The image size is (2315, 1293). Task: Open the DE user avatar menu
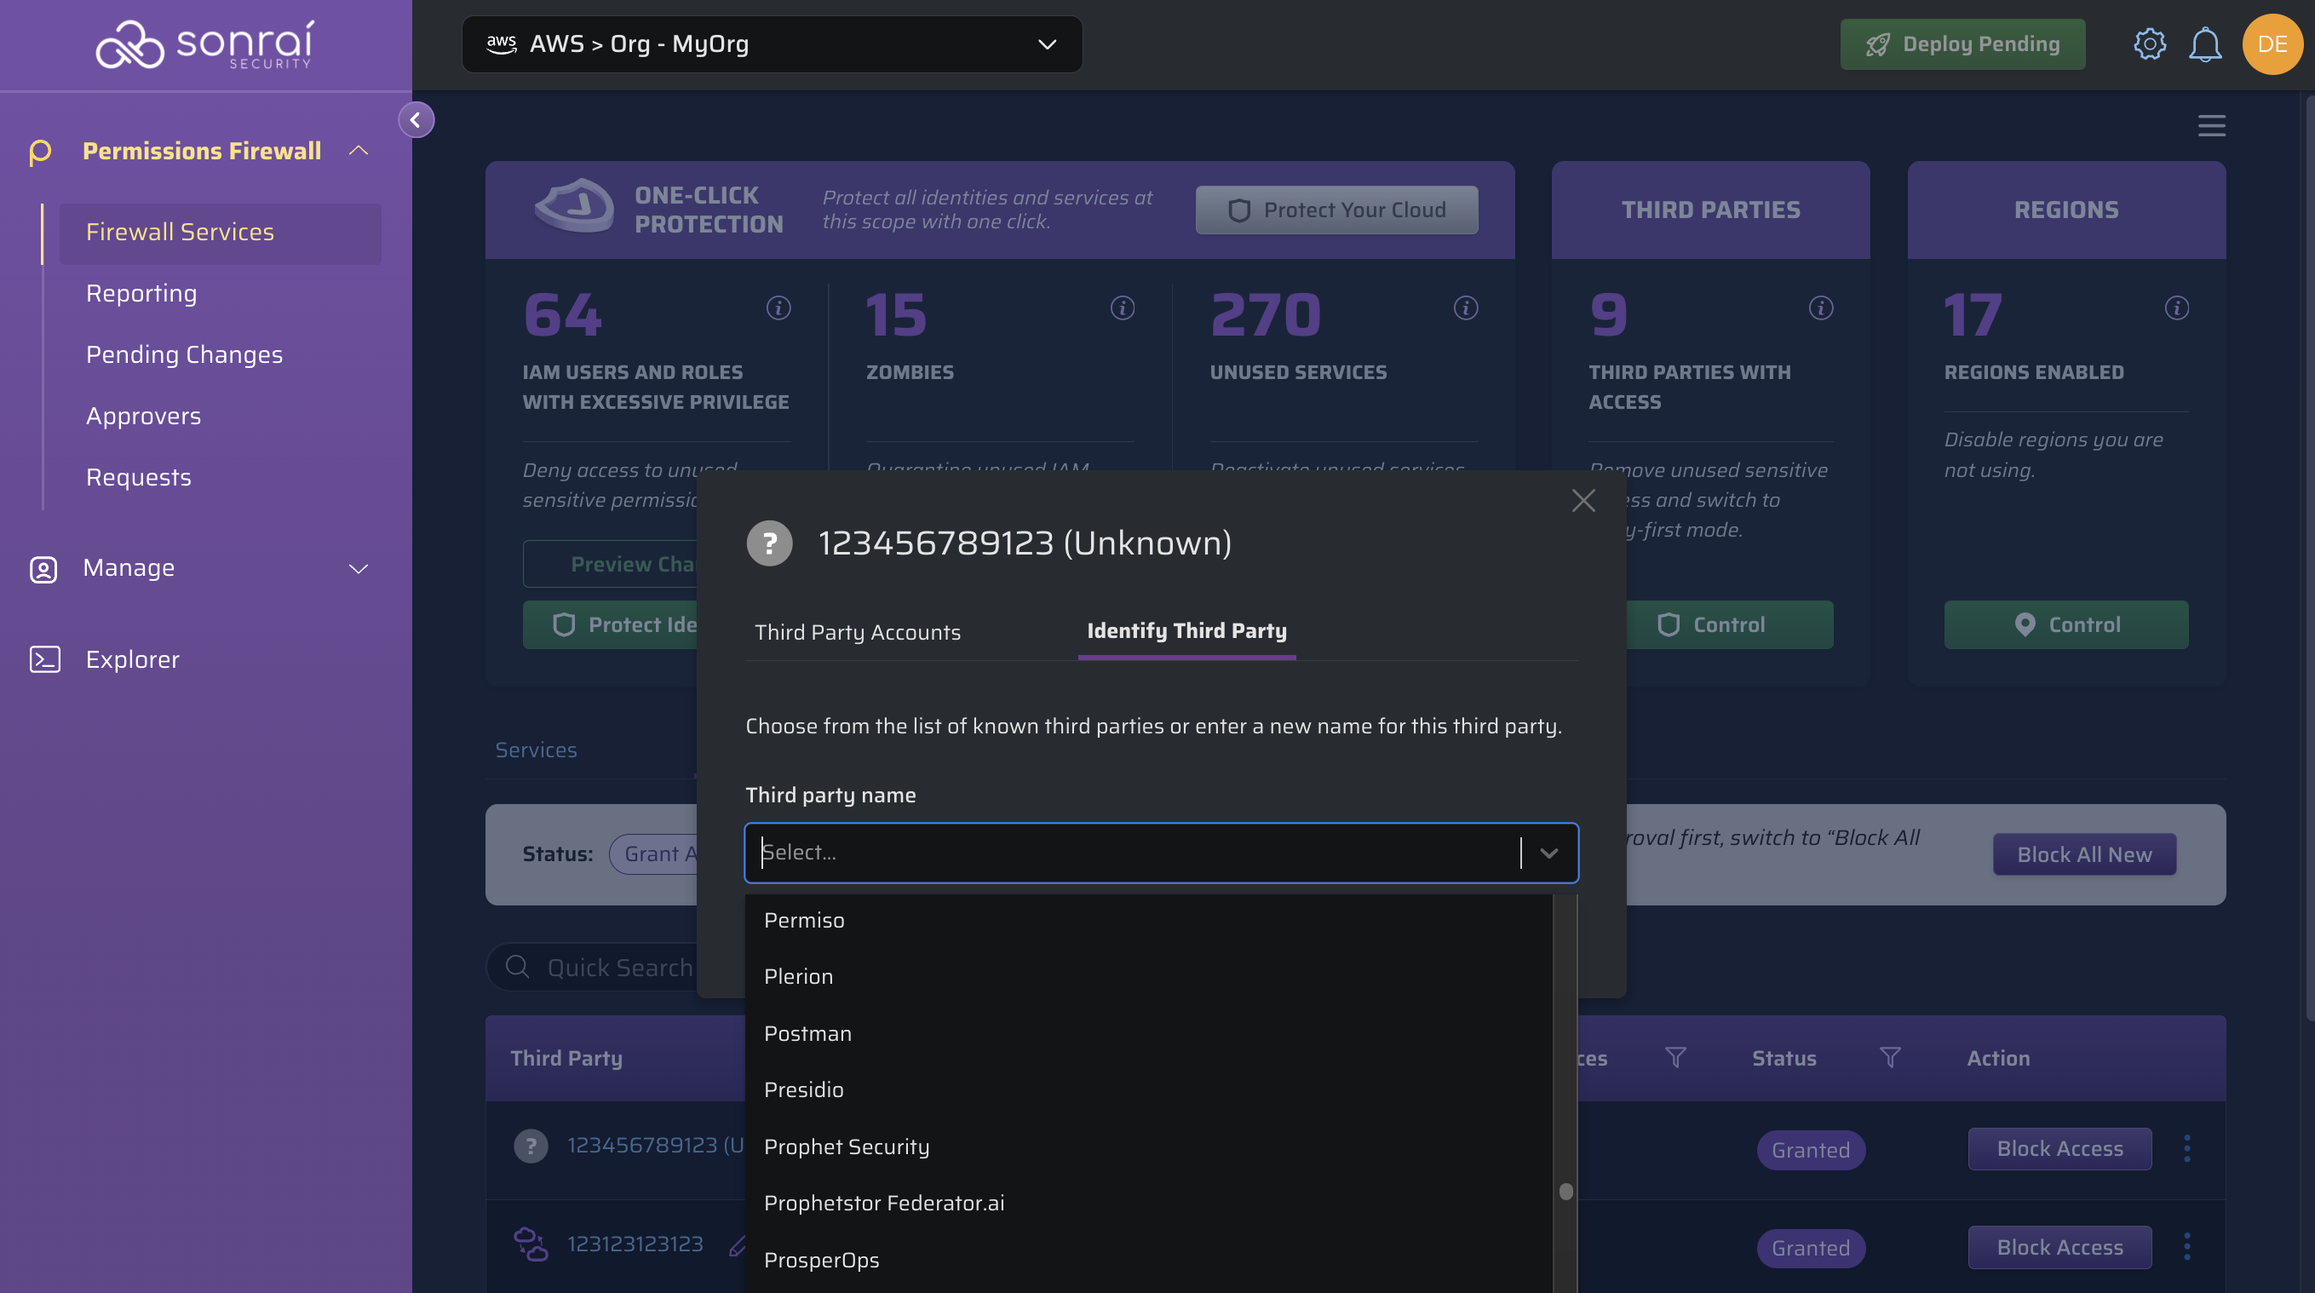2272,44
